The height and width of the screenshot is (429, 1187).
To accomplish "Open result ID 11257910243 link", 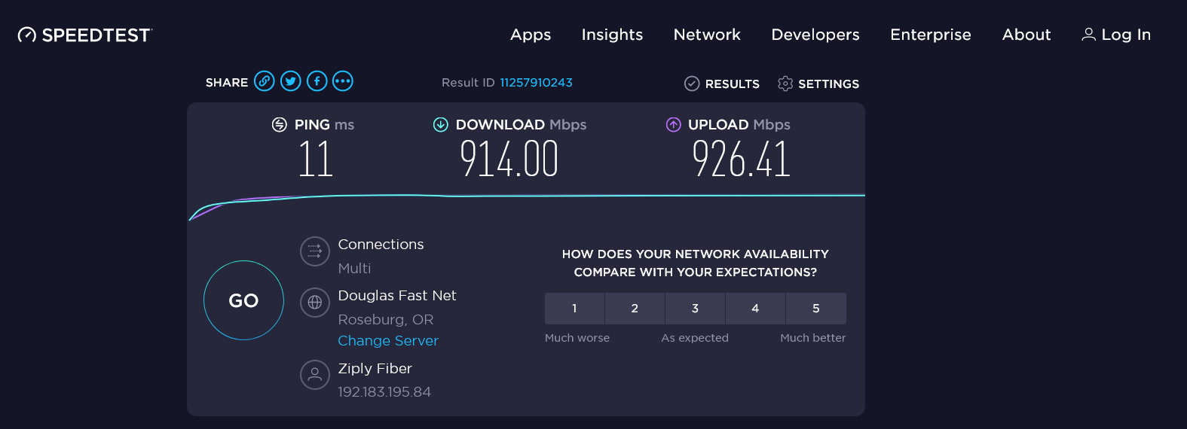I will point(536,83).
